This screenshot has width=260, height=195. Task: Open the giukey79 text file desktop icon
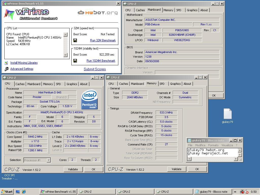[227, 116]
